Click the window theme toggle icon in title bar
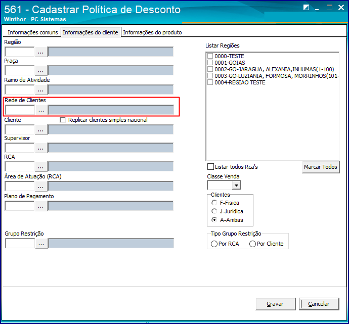Viewport: 349px width, 324px height. 307,8
